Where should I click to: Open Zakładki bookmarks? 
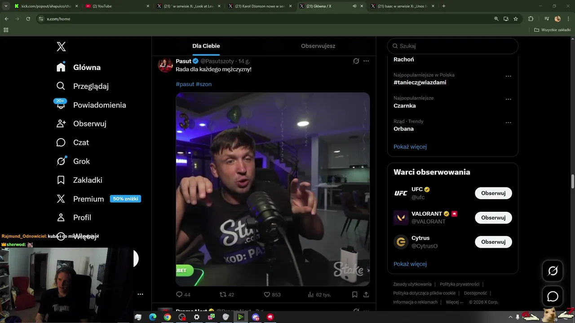pos(80,180)
